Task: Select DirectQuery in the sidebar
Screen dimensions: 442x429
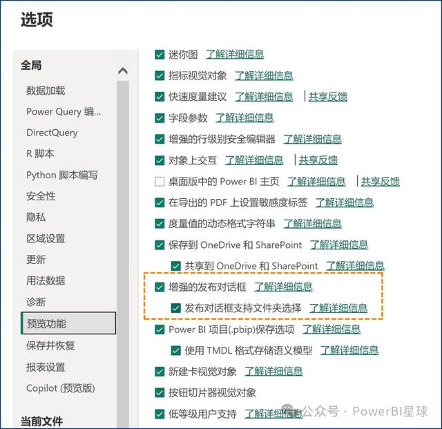Action: 52,133
